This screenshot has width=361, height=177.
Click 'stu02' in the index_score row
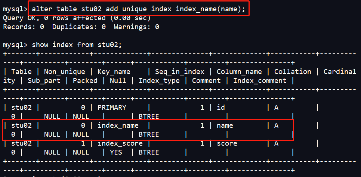(21, 143)
